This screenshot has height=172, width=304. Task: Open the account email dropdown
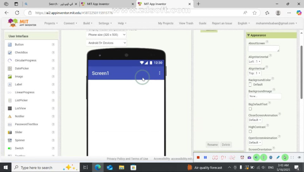[276, 23]
